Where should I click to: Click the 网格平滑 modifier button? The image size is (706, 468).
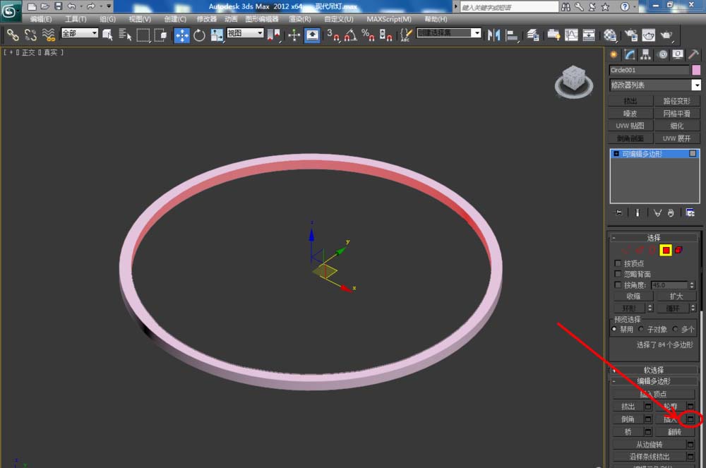click(x=677, y=114)
